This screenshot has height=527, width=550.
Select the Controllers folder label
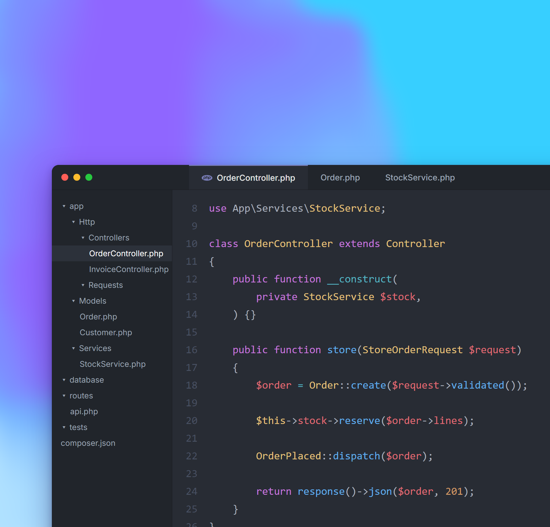pyautogui.click(x=109, y=238)
